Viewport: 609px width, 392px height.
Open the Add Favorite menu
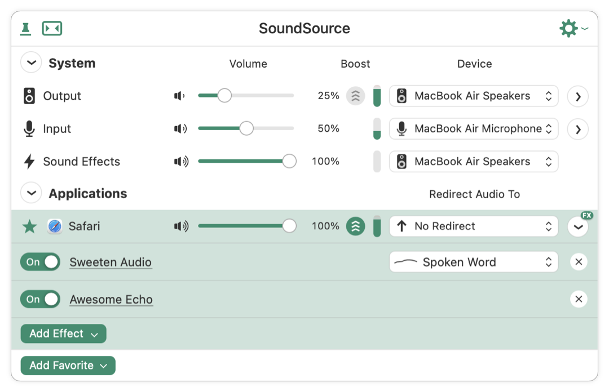[68, 366]
